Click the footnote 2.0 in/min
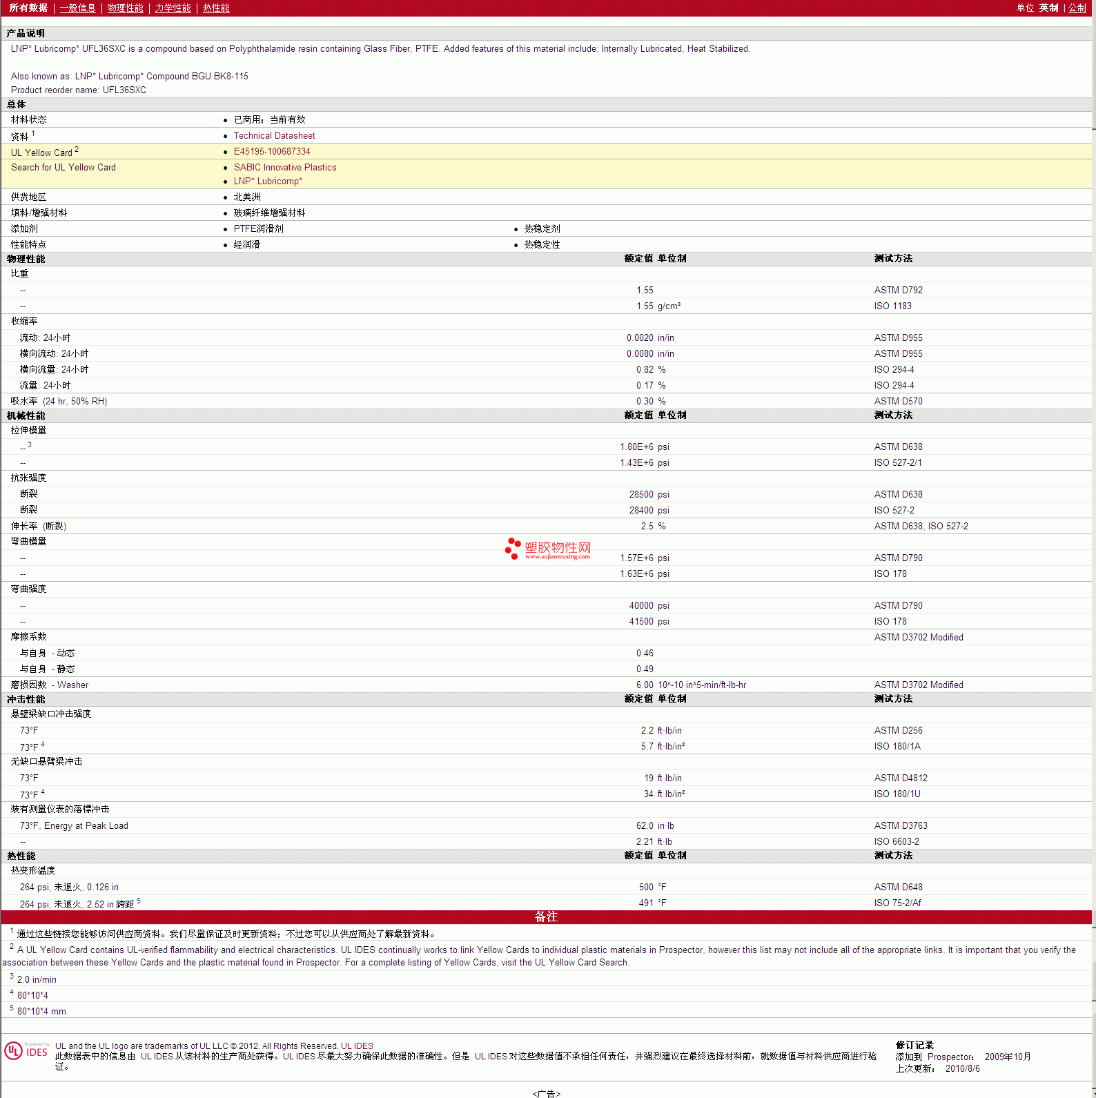 [37, 980]
